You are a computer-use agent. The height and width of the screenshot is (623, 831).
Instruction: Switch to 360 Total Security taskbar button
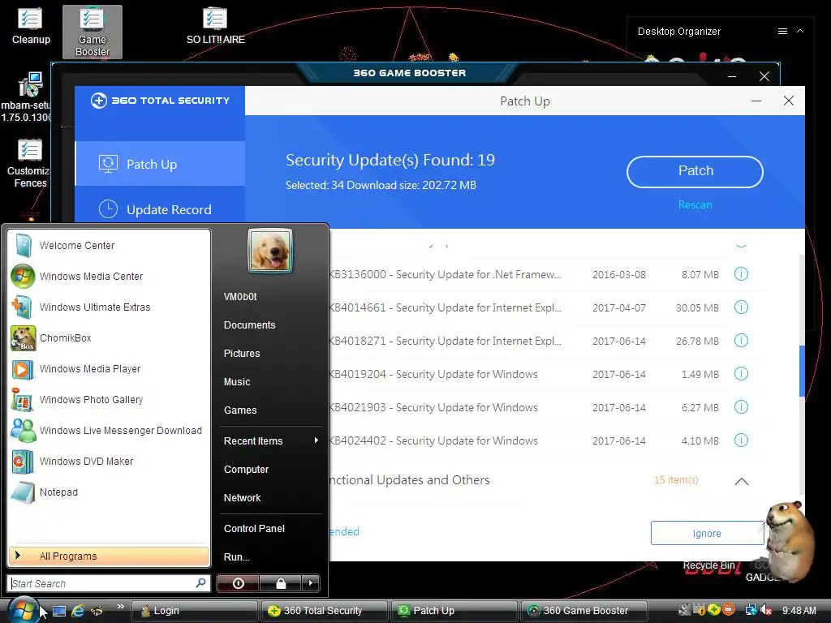(x=324, y=611)
